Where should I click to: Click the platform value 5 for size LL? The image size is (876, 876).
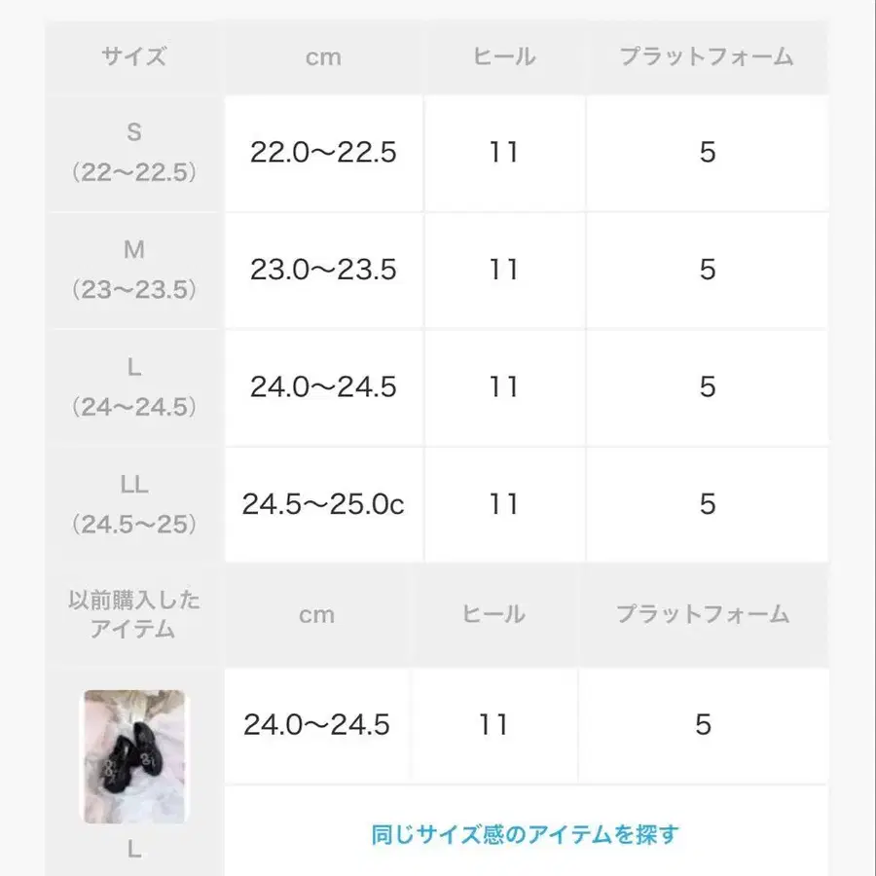(708, 504)
